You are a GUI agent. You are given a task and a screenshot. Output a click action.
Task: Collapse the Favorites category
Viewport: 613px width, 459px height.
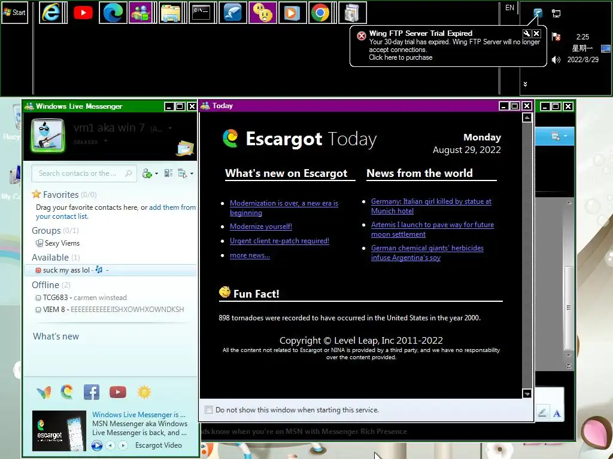coord(60,194)
